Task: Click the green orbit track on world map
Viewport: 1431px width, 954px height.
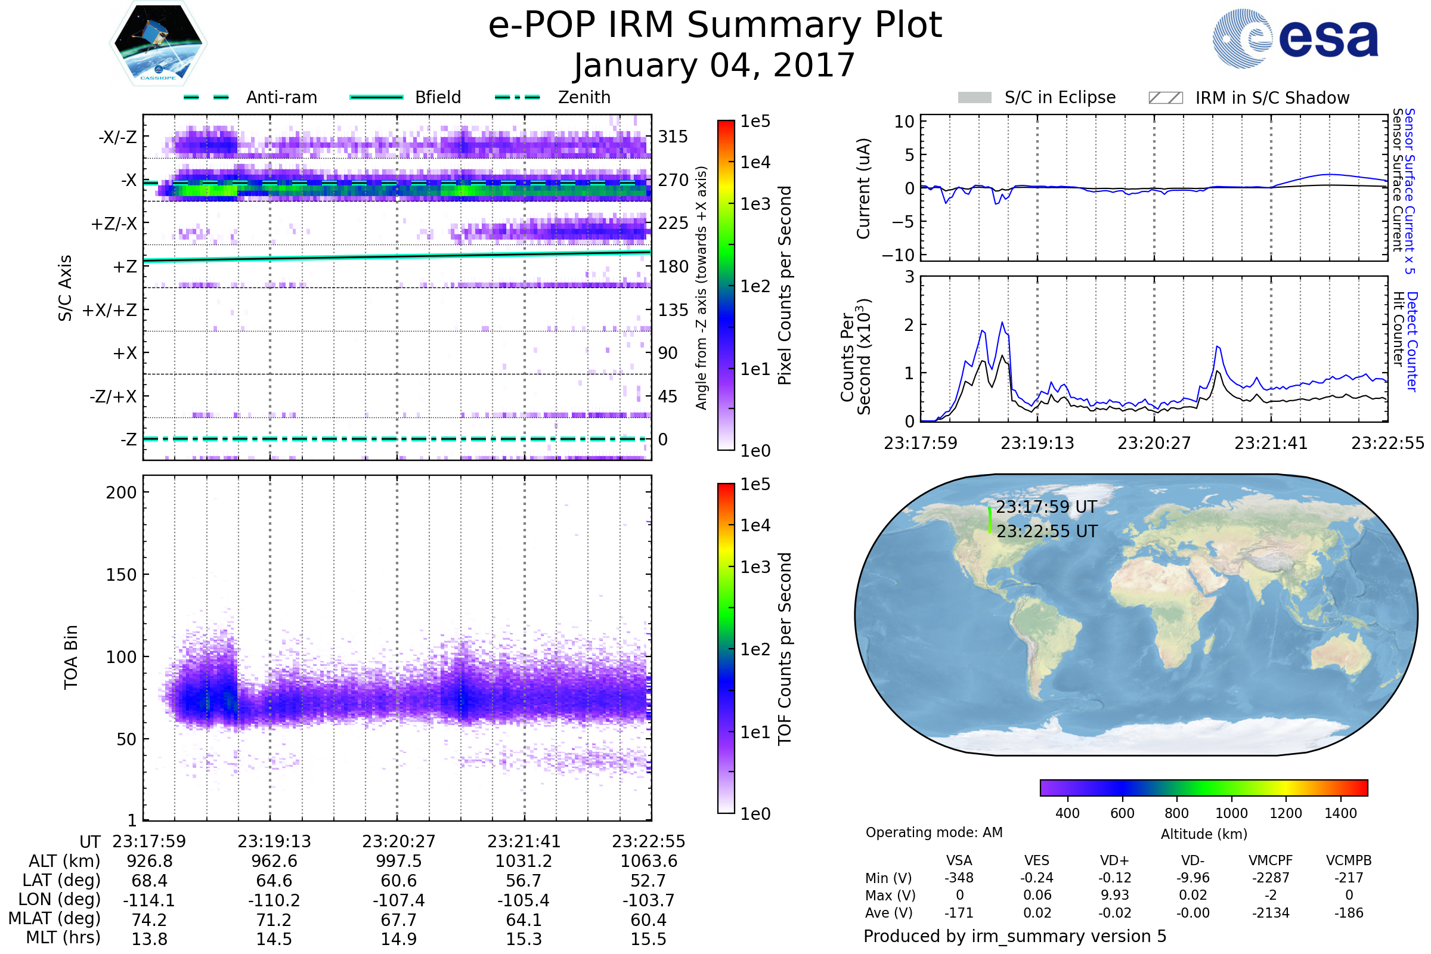Action: point(990,521)
